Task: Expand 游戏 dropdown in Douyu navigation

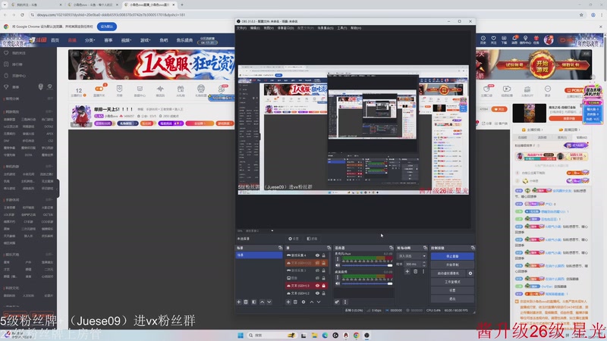Action: [x=145, y=40]
